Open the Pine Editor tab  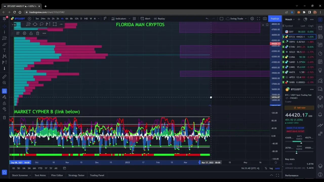pos(57,175)
